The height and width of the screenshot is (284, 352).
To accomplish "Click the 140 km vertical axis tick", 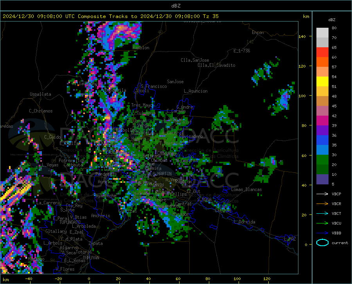I will tap(302, 36).
